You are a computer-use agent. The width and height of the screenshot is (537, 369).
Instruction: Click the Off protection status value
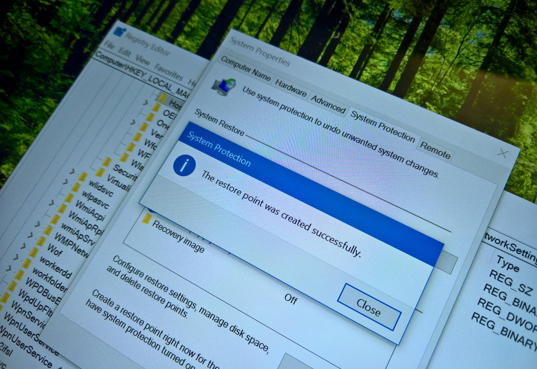[291, 299]
